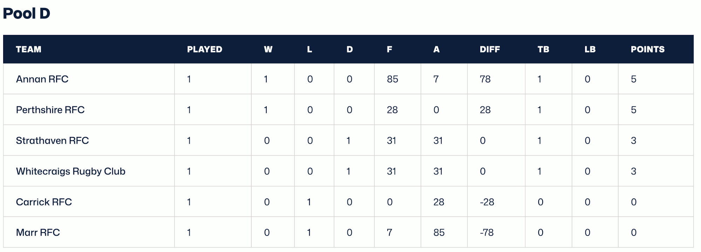This screenshot has height=252, width=701.
Task: Click the TEAM column header
Action: tap(29, 49)
